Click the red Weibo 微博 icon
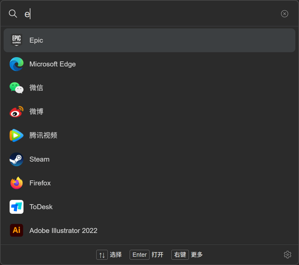This screenshot has width=299, height=265. (17, 112)
